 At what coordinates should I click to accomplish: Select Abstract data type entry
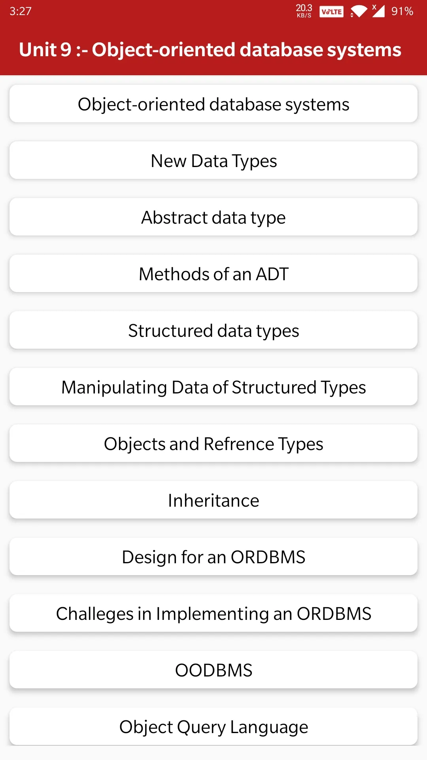pos(213,217)
